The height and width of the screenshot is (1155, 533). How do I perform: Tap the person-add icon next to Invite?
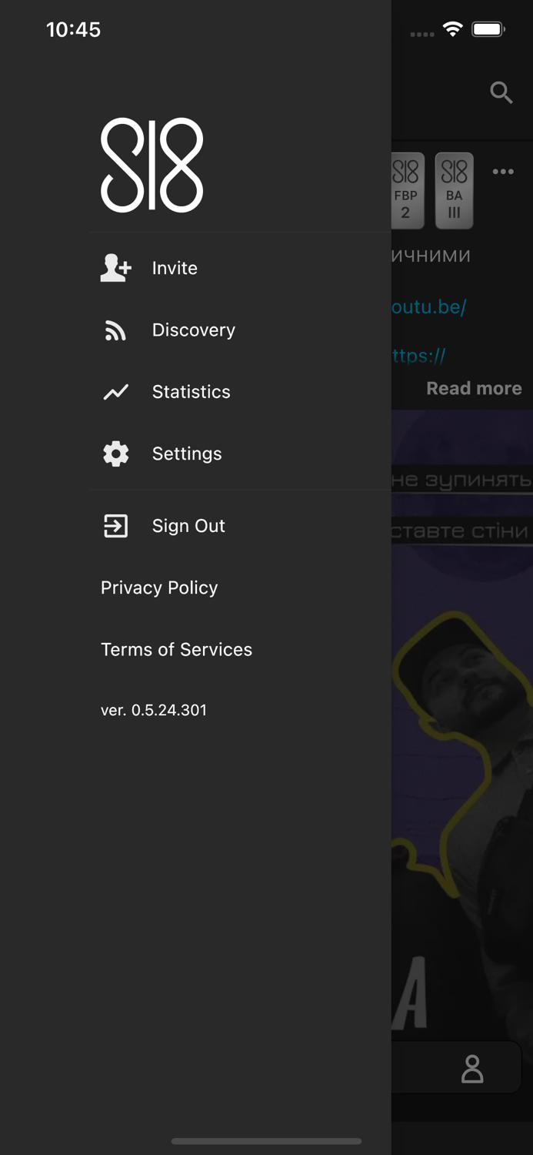pos(115,268)
